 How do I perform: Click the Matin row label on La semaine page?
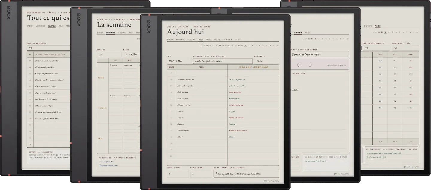[101, 78]
